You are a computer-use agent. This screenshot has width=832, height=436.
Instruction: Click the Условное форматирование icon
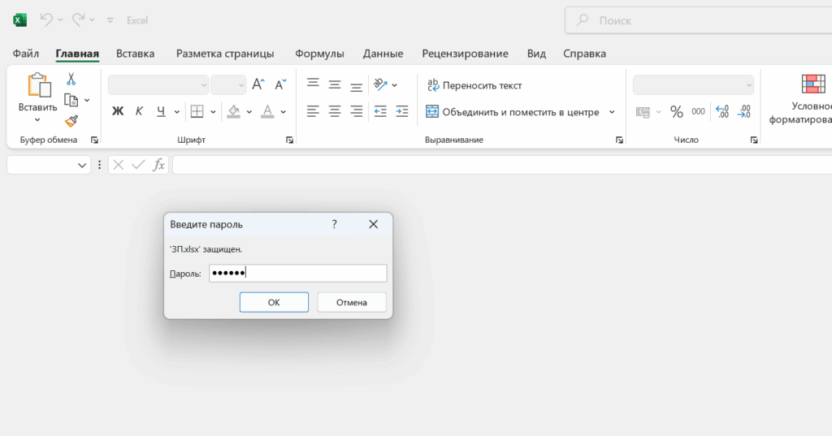coord(813,84)
